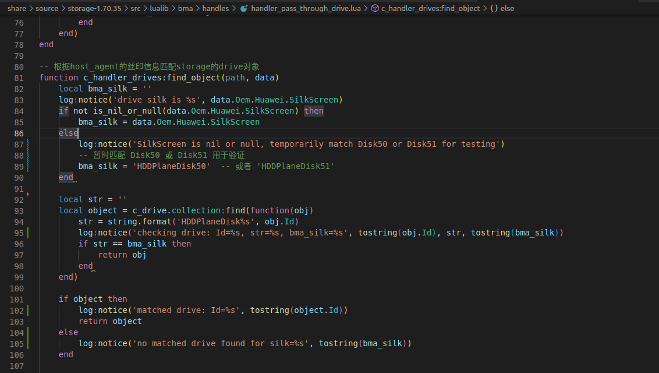
Task: Click the 'else' breadcrumb item
Action: pyautogui.click(x=507, y=9)
